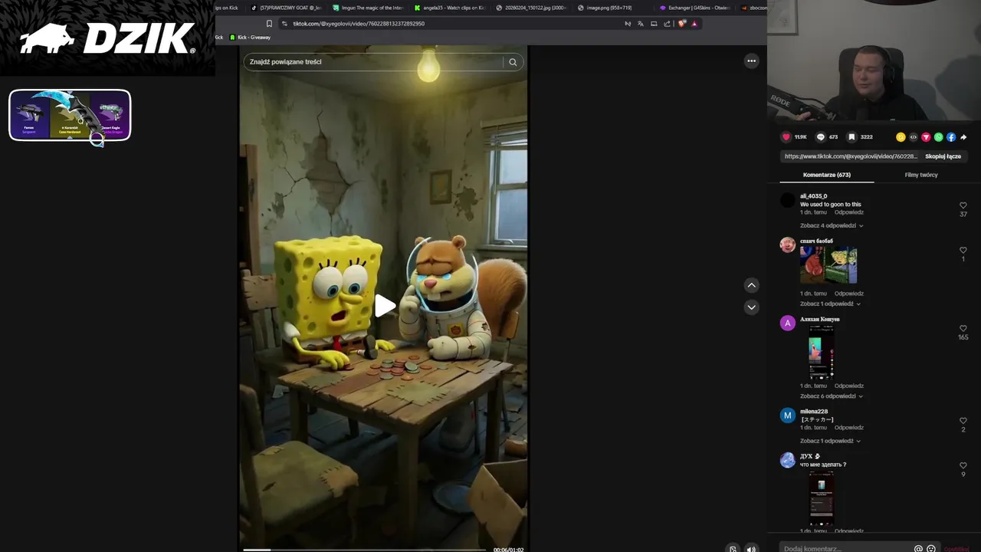
Task: Open the 20260204_150122.jpg browser tab
Action: tap(531, 8)
